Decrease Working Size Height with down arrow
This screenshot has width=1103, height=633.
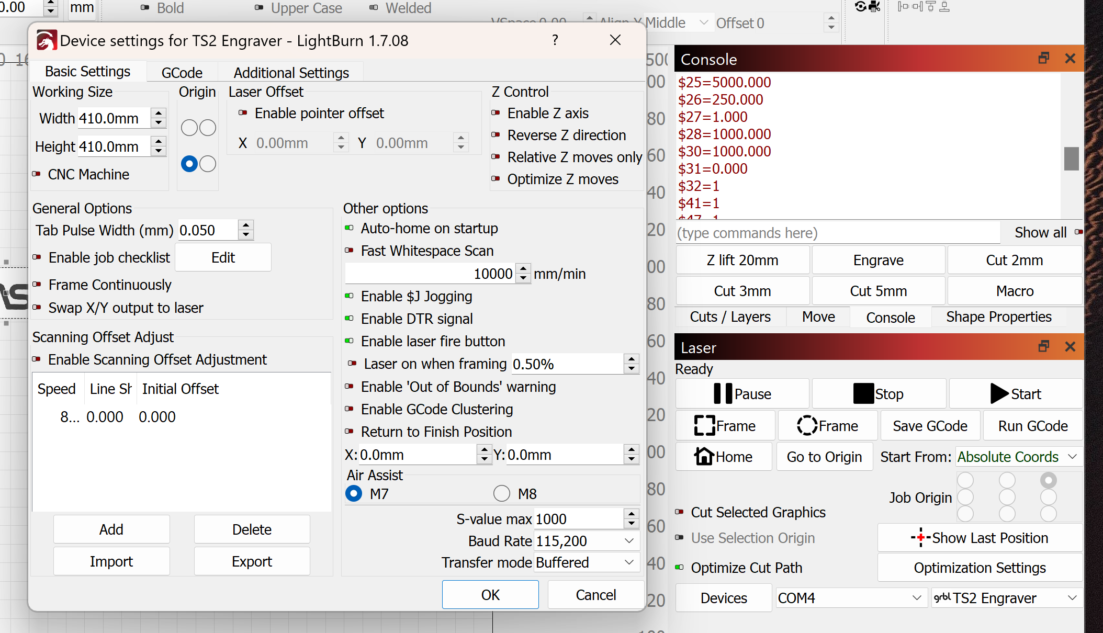(x=159, y=152)
